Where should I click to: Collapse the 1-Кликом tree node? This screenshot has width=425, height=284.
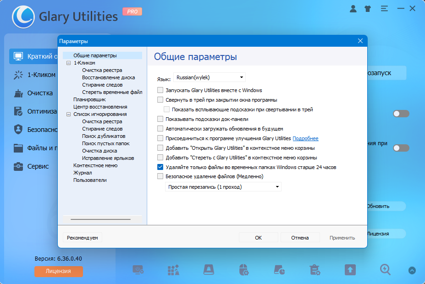pos(69,63)
